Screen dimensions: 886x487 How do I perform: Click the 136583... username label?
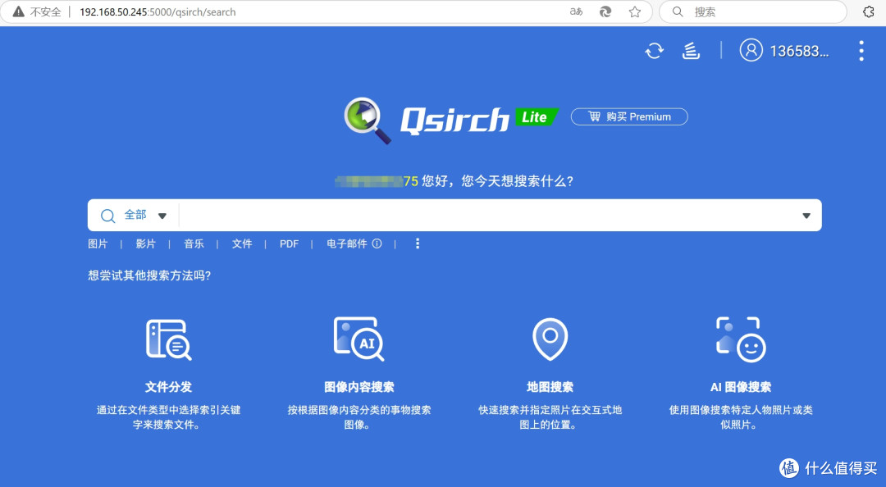click(799, 51)
